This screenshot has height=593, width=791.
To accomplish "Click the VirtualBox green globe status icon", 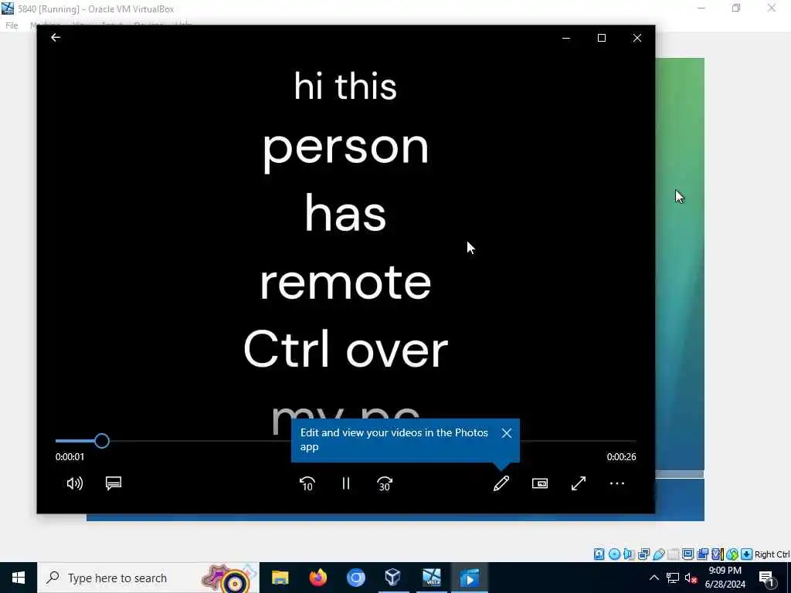I will tap(732, 554).
